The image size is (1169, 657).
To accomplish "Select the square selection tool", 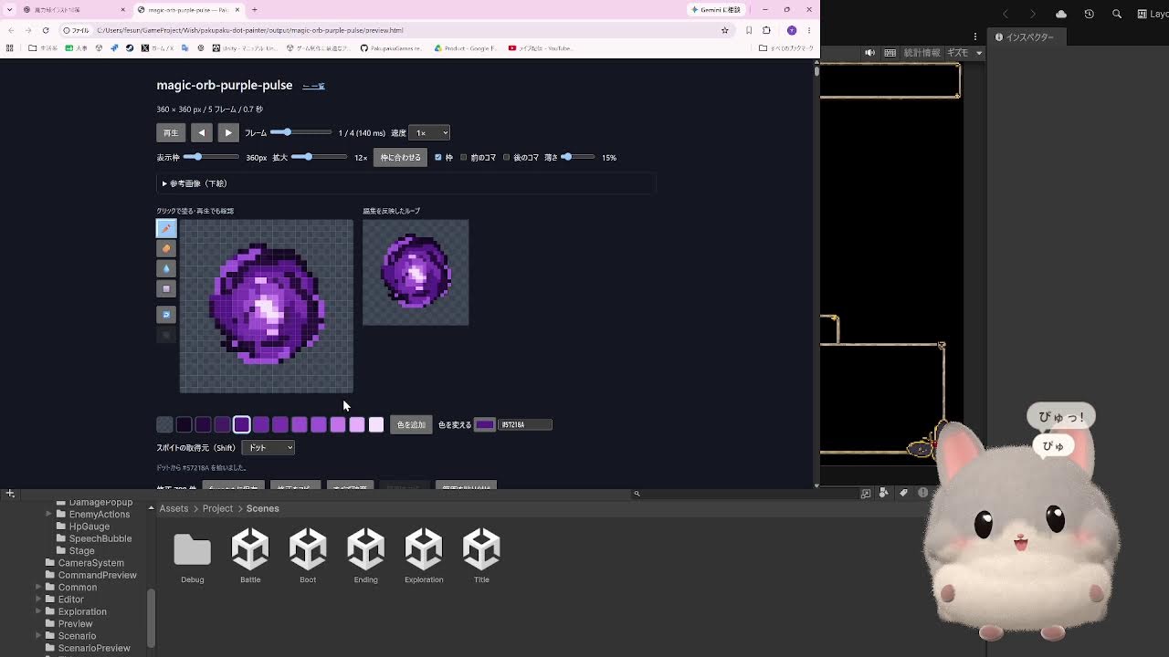I will [x=166, y=288].
